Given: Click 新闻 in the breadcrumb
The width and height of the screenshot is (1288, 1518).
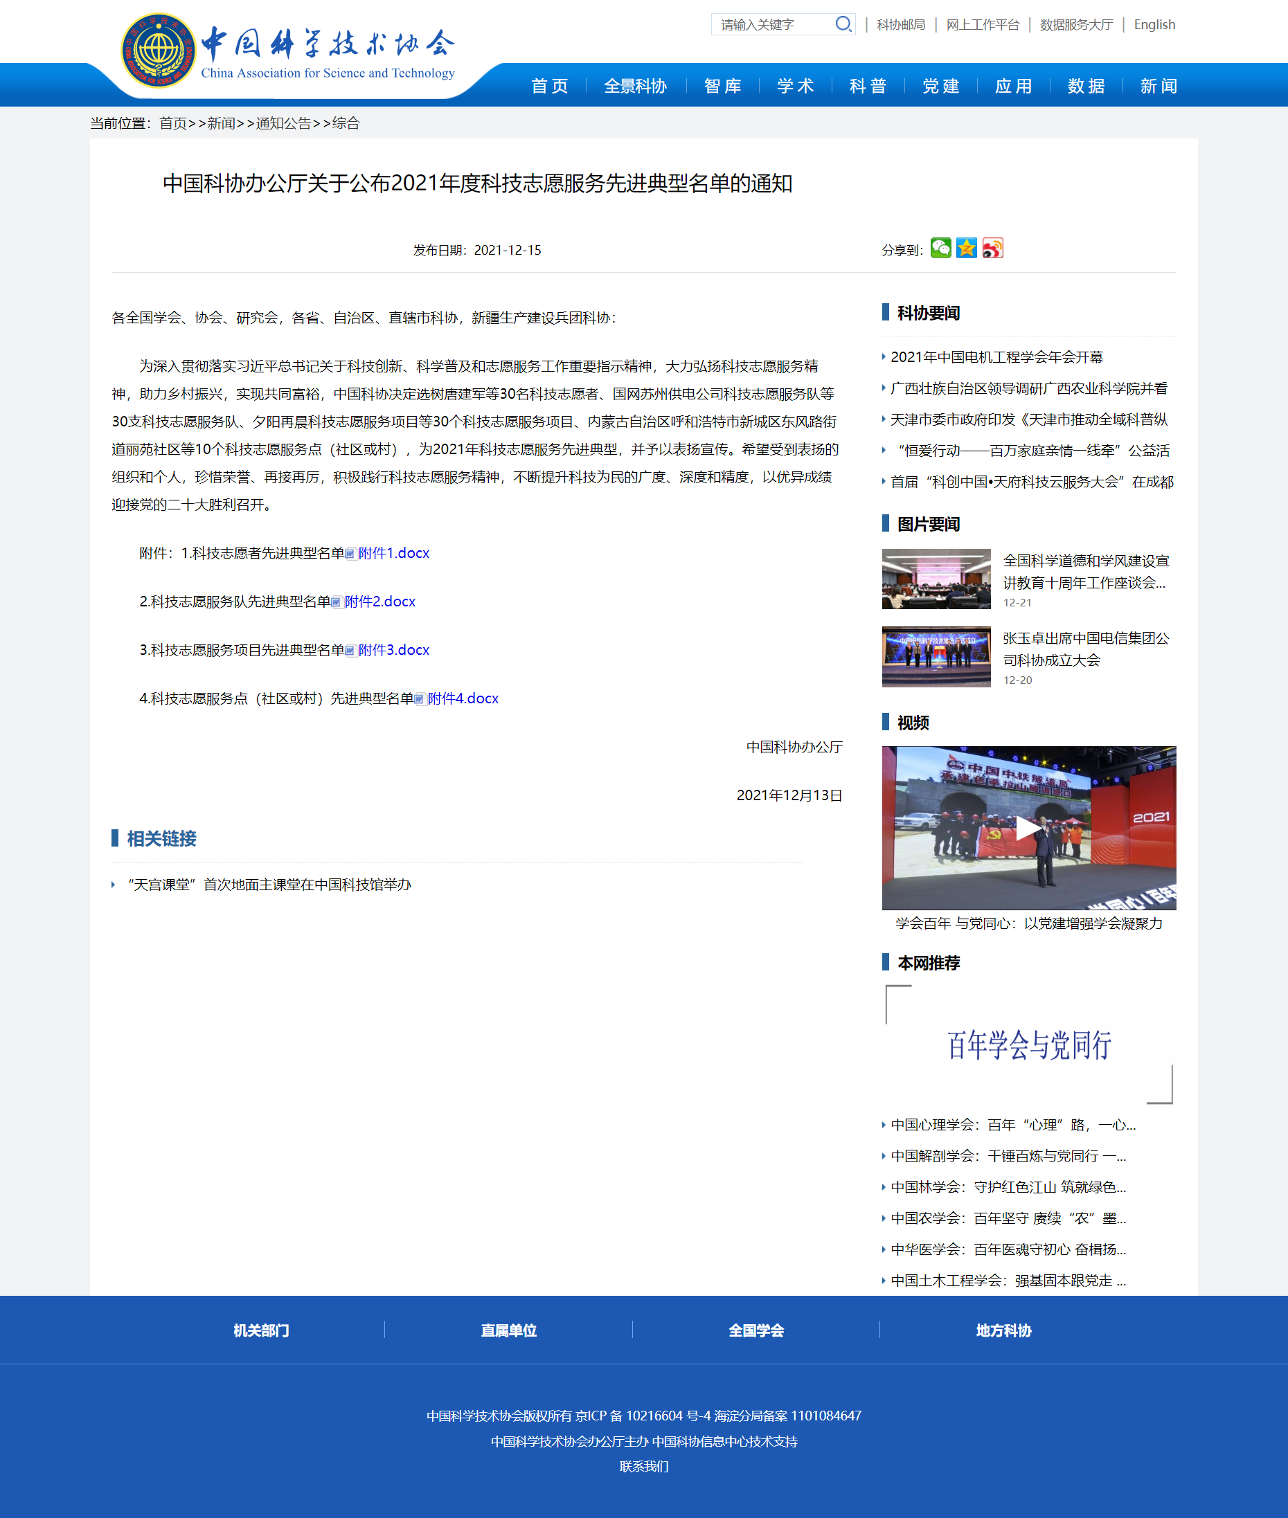Looking at the screenshot, I should point(221,123).
